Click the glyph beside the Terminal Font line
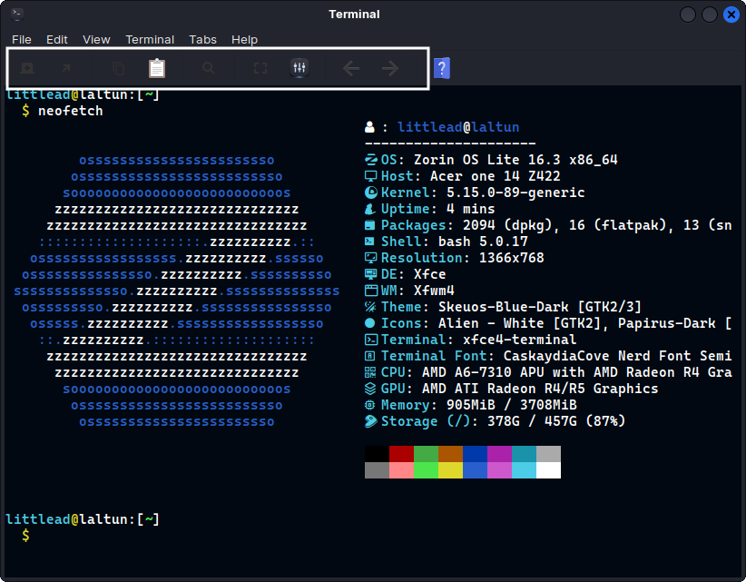746x582 pixels. click(369, 356)
